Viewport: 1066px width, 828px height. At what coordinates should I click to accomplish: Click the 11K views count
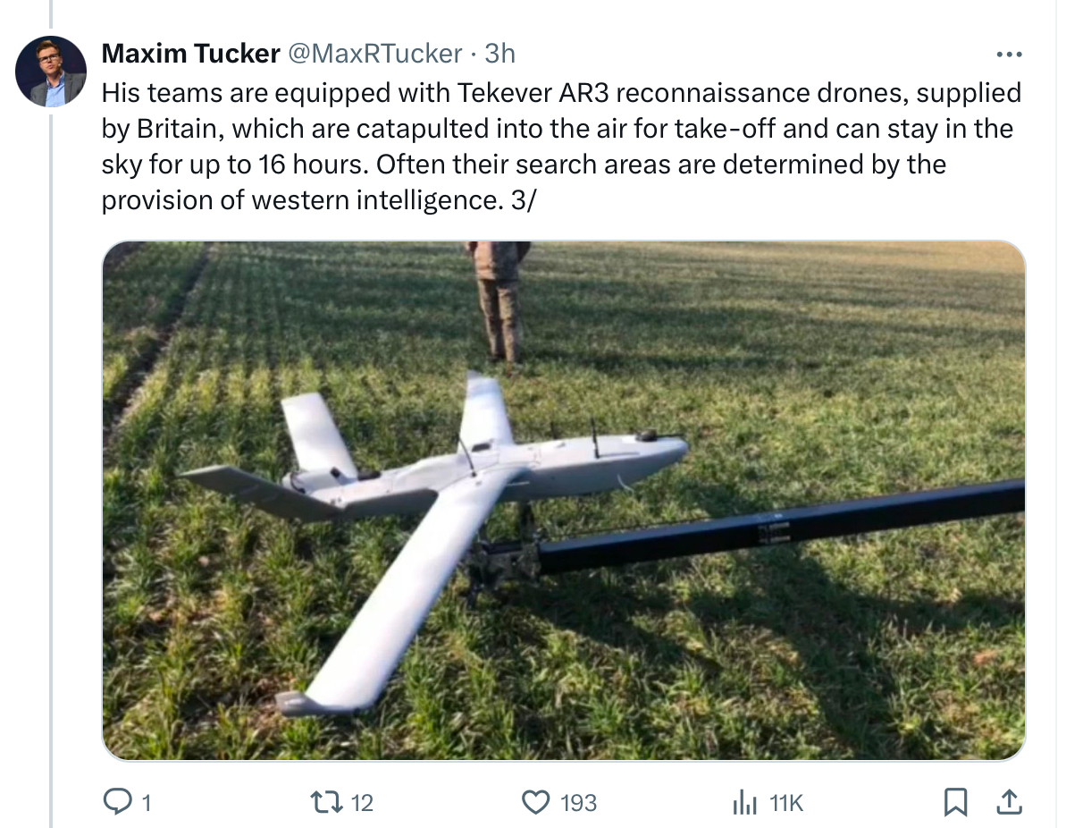point(786,803)
